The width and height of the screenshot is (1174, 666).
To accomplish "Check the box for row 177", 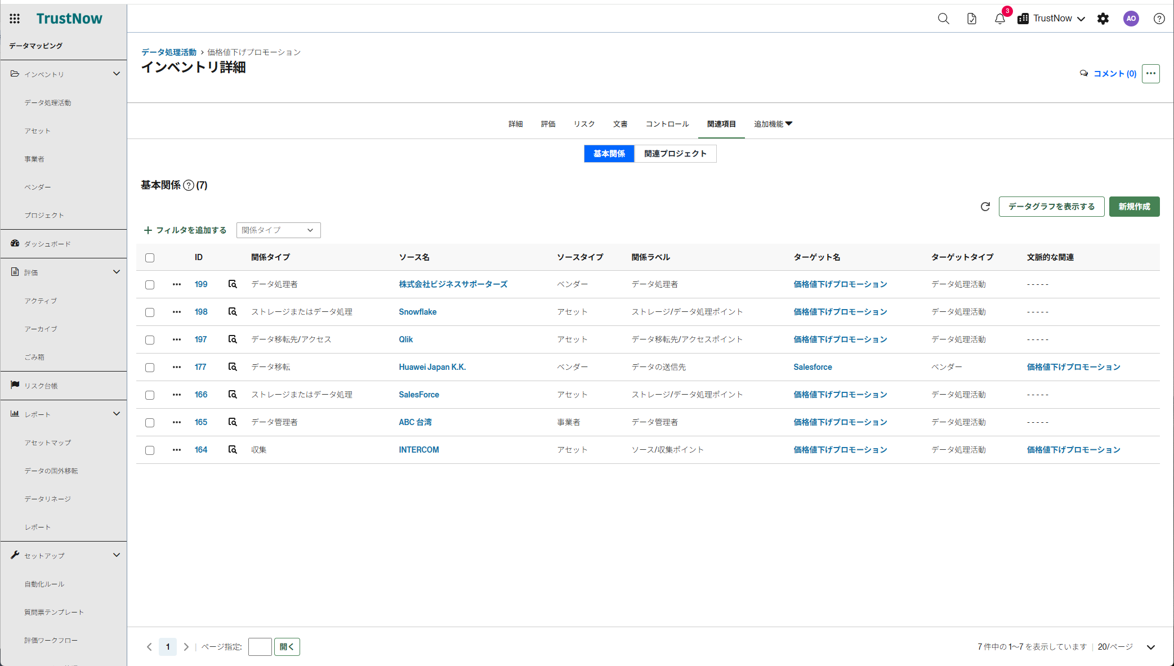I will [150, 368].
